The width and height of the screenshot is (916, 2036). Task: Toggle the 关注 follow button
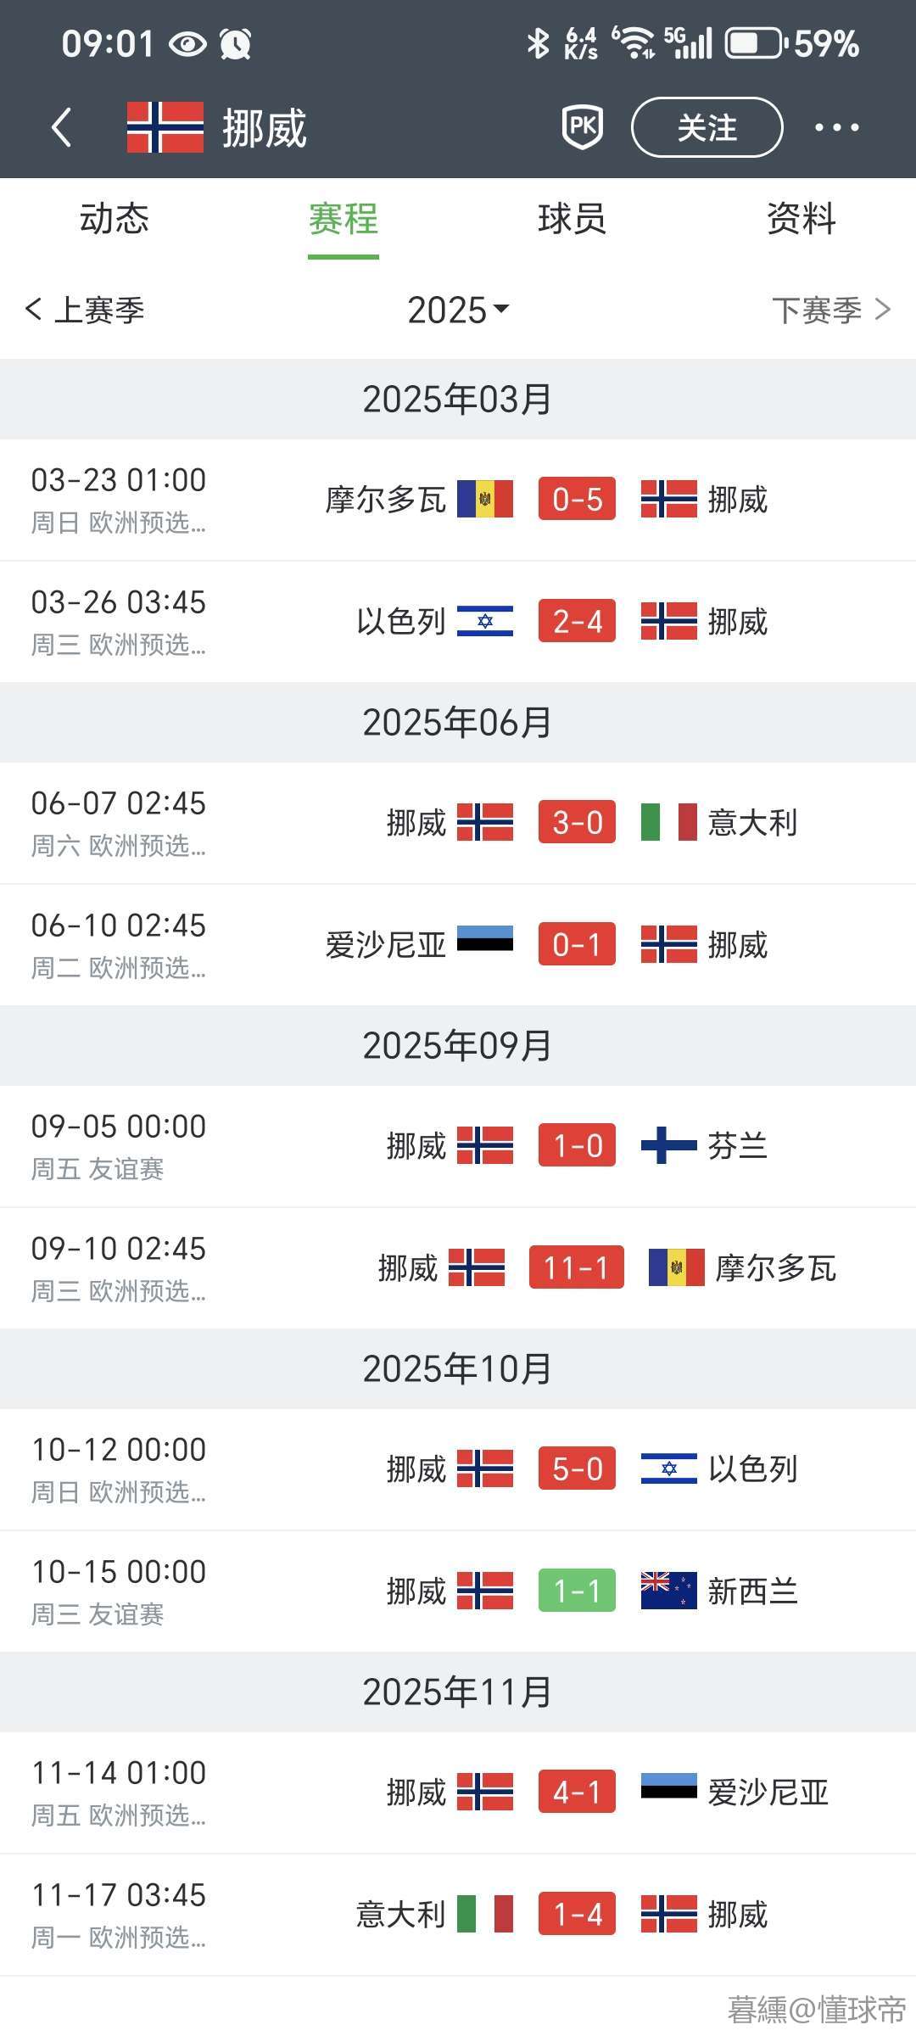click(707, 127)
